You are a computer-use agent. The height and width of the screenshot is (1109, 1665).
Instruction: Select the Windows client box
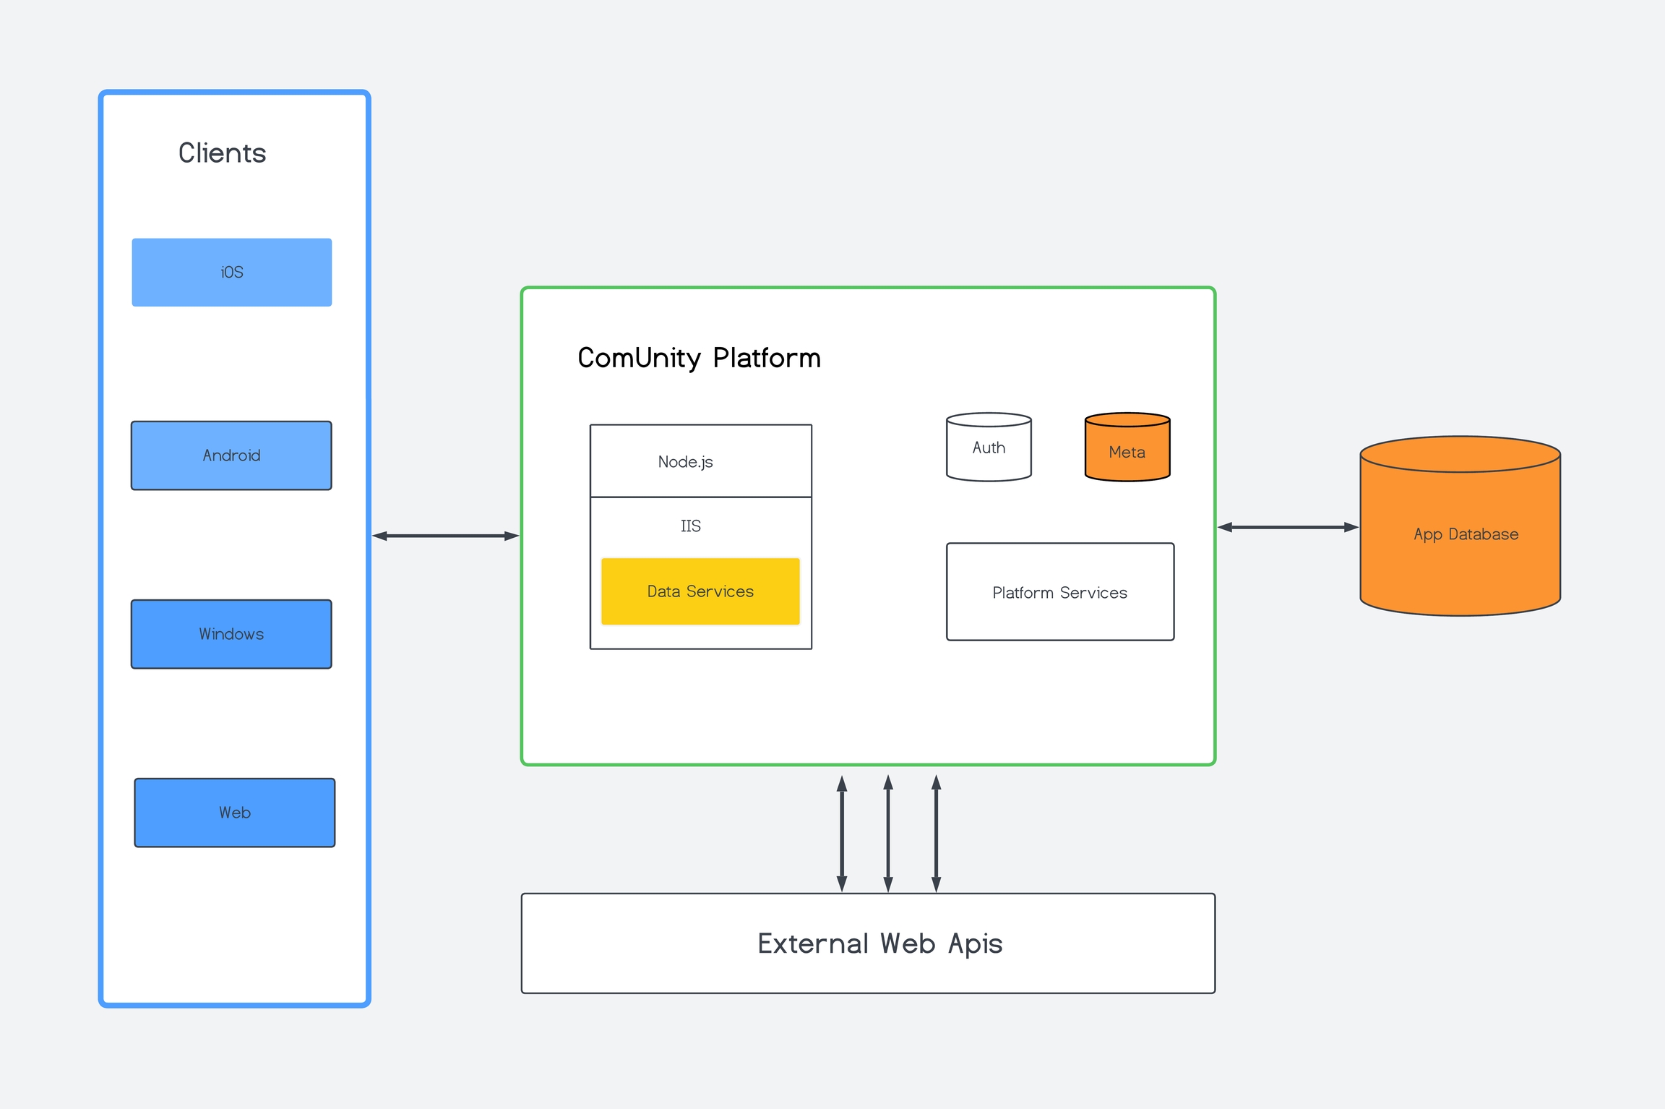tap(231, 634)
